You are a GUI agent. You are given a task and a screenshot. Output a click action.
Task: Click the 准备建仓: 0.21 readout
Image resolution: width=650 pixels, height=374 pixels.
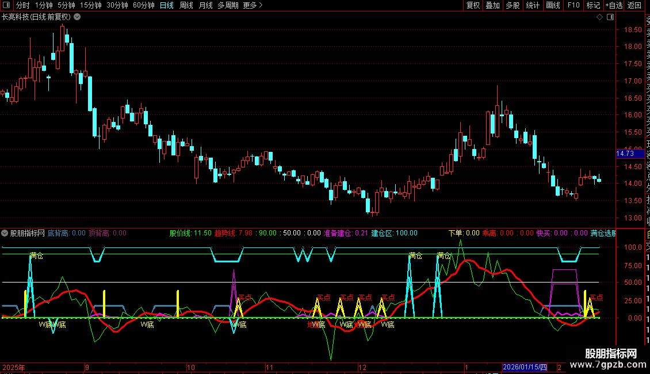[x=346, y=233]
